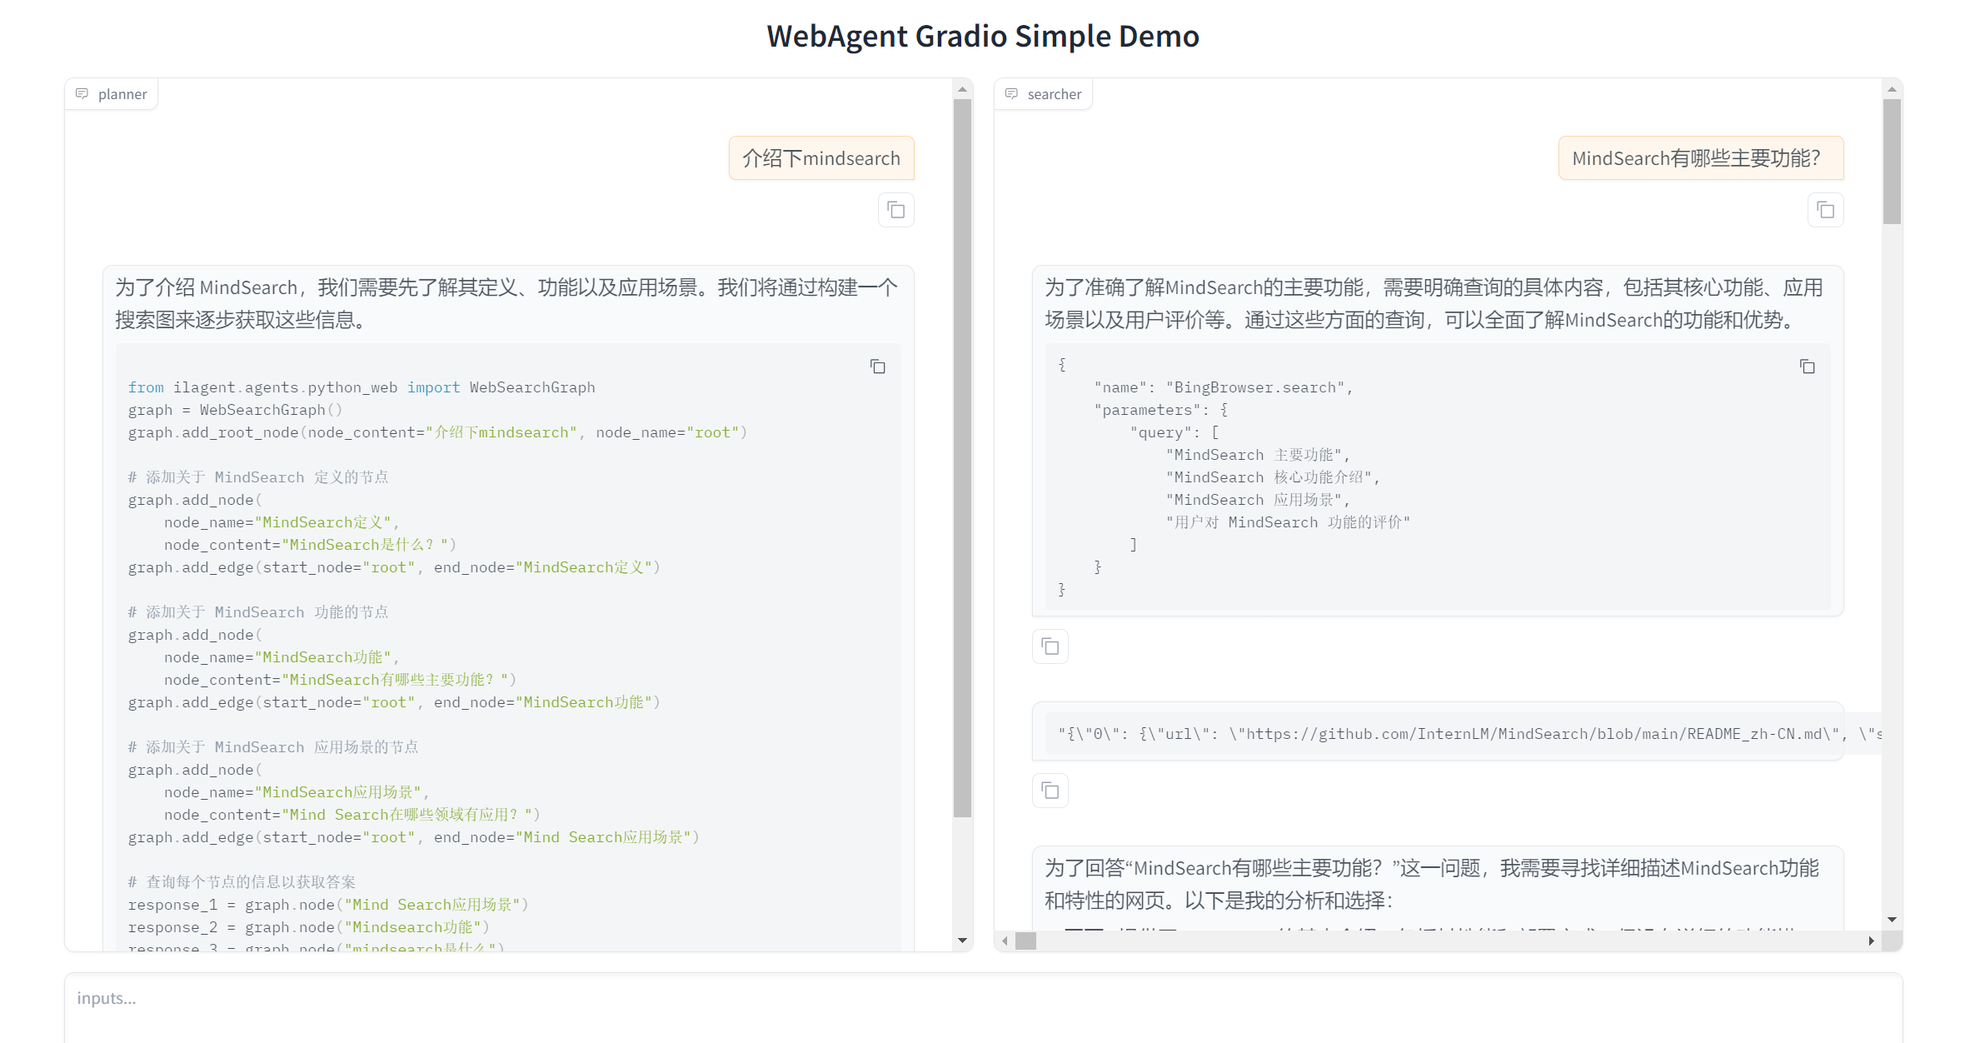Image resolution: width=1985 pixels, height=1043 pixels.
Task: Select the planner panel label
Action: click(x=122, y=94)
